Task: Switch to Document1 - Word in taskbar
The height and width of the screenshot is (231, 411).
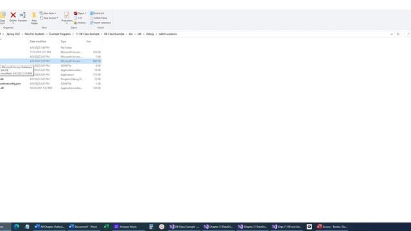Action: click(x=83, y=227)
